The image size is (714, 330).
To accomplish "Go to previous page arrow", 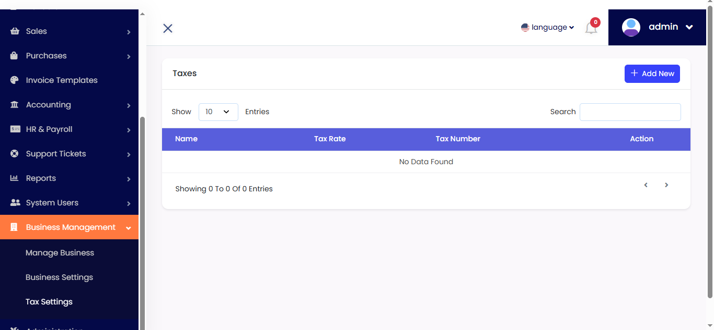I will (x=646, y=185).
